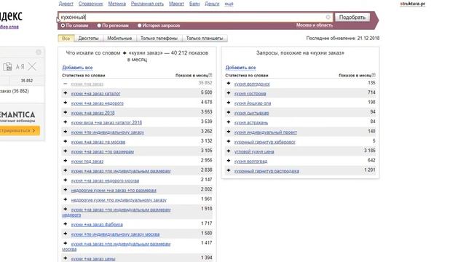Open query link 'кухня волгоград'
The image size is (466, 262).
click(250, 162)
